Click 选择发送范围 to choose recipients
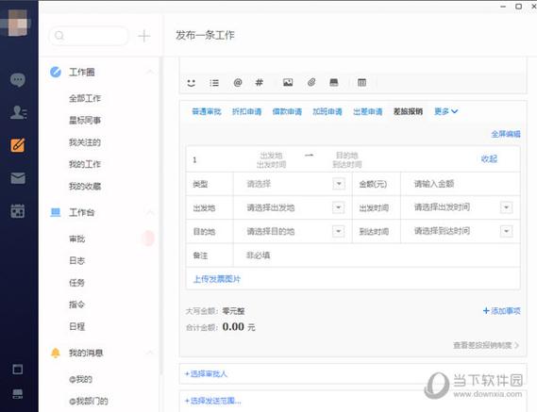 point(213,401)
